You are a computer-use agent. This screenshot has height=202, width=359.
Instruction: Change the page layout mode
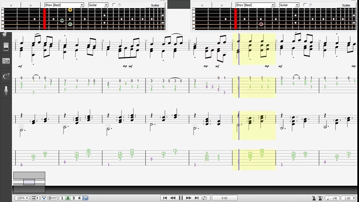[35, 198]
